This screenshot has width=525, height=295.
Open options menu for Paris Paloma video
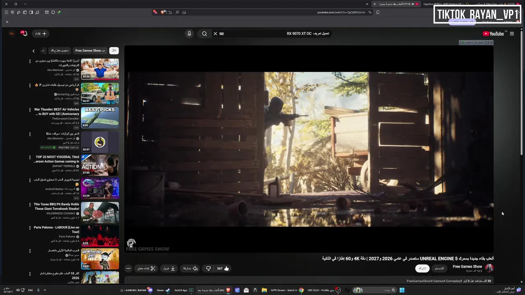click(30, 228)
